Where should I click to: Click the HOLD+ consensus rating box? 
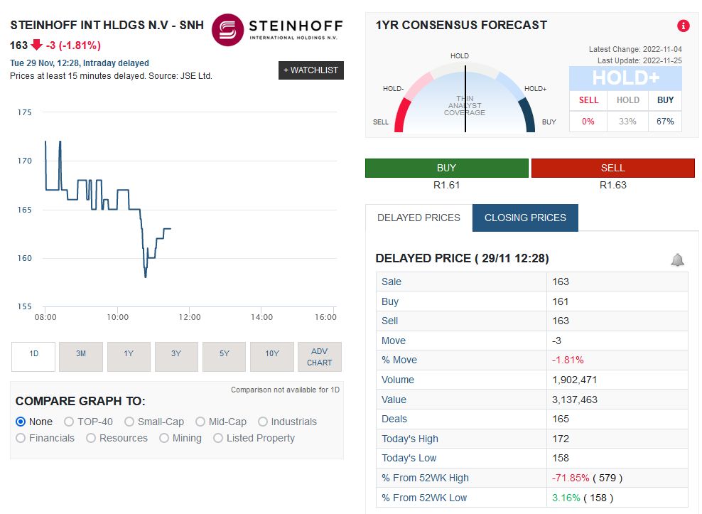[625, 78]
